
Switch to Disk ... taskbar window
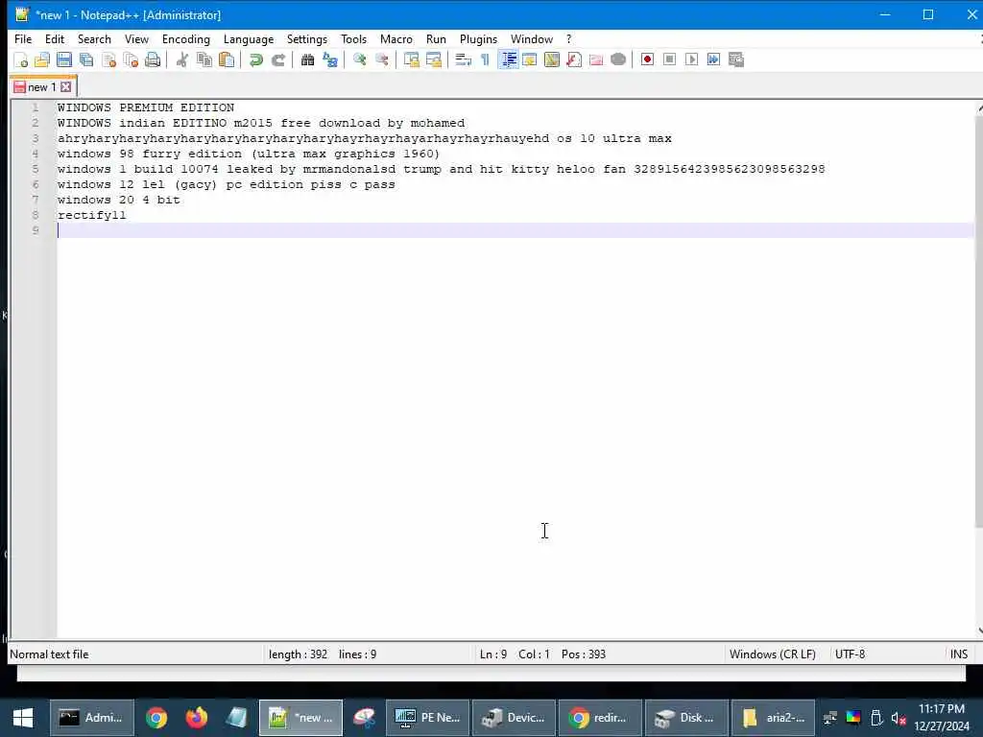(x=686, y=718)
